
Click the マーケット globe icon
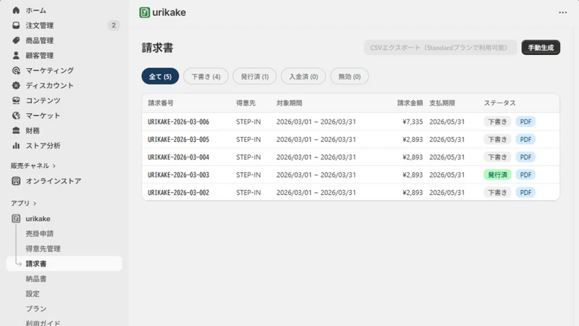point(16,115)
